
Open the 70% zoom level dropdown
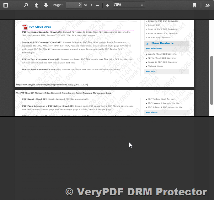click(129, 5)
